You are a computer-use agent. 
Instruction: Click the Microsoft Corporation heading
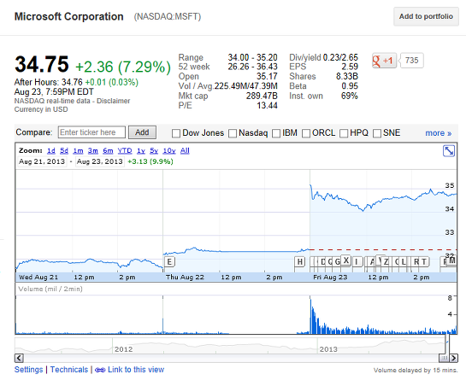69,16
